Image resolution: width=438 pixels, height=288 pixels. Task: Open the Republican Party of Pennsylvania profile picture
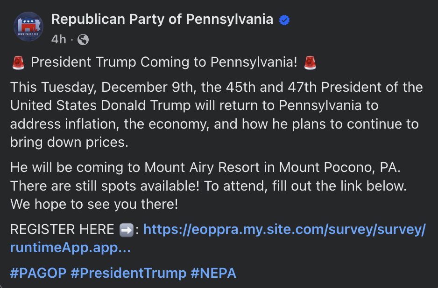pos(28,27)
